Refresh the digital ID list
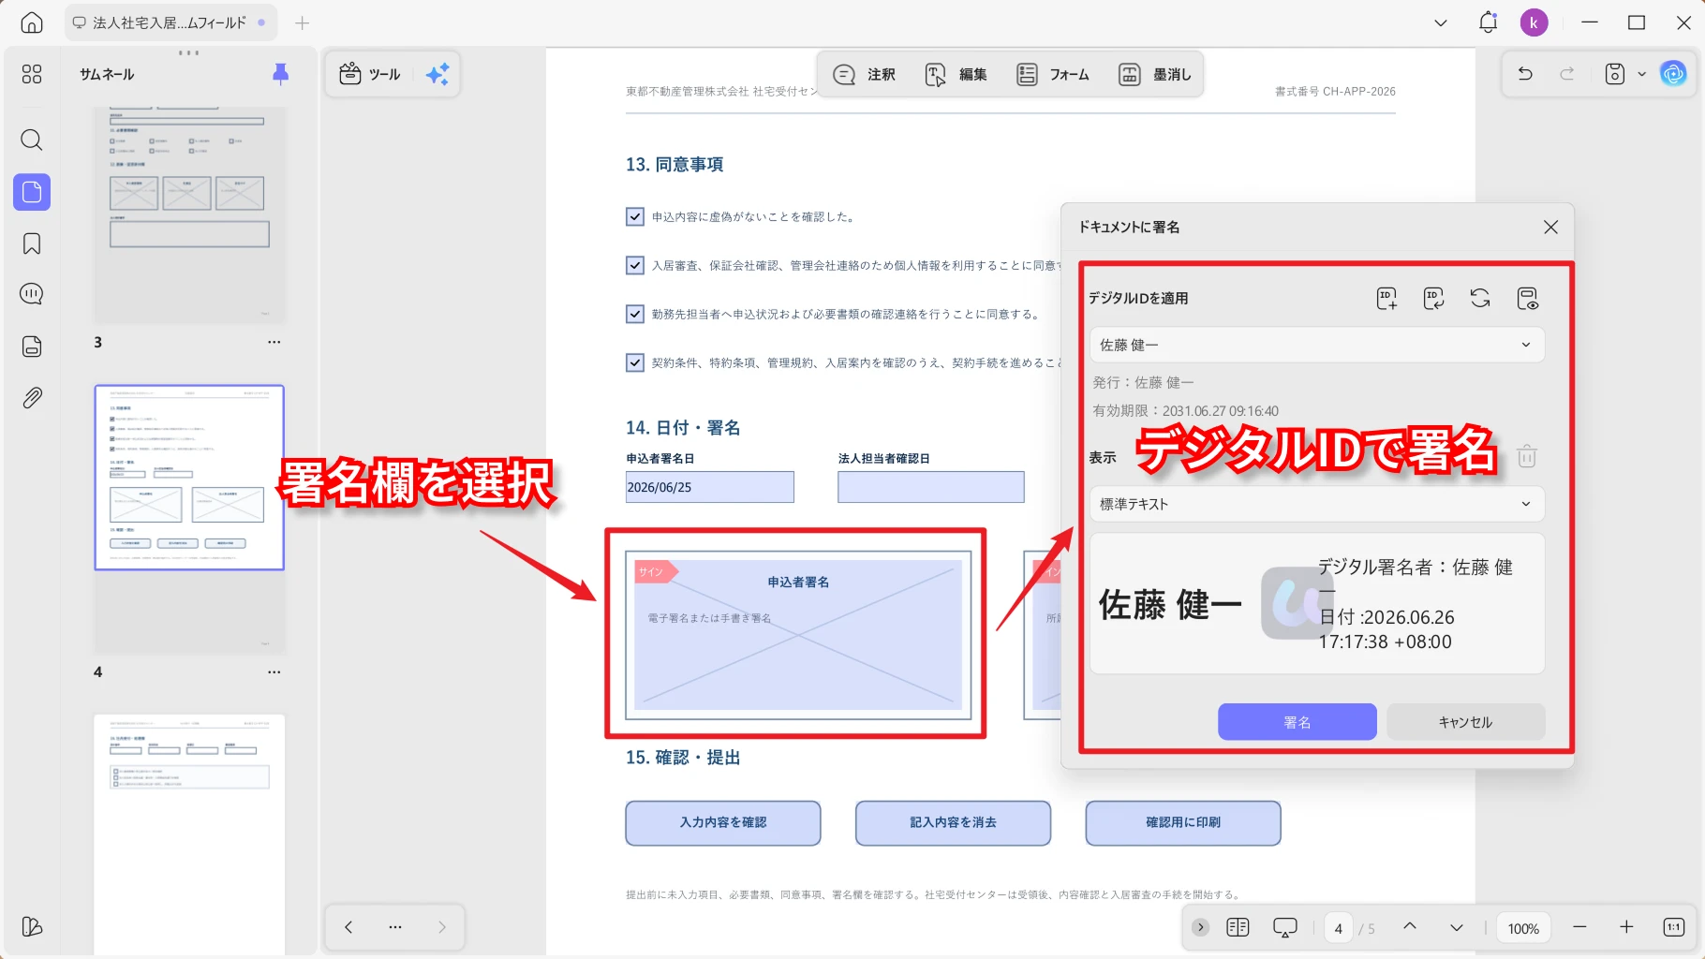This screenshot has height=959, width=1705. 1480,299
